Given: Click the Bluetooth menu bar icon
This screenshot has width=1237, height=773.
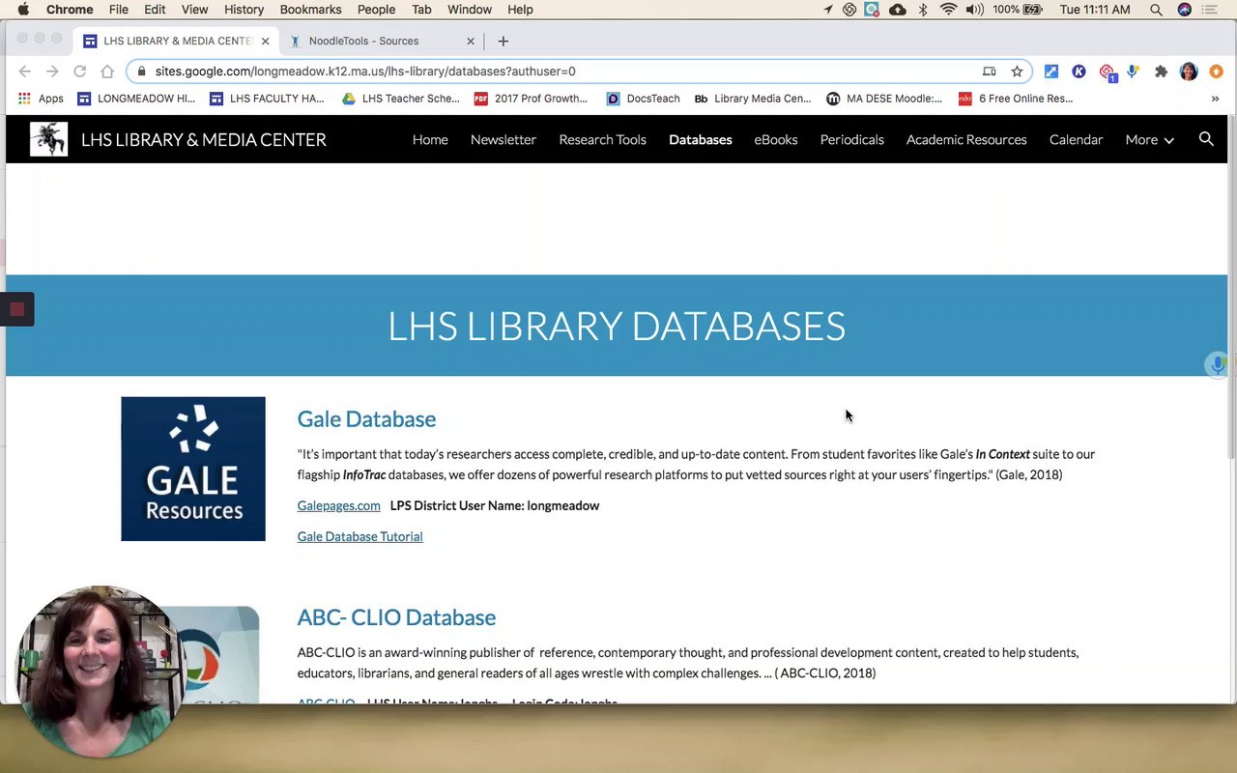Looking at the screenshot, I should point(923,10).
